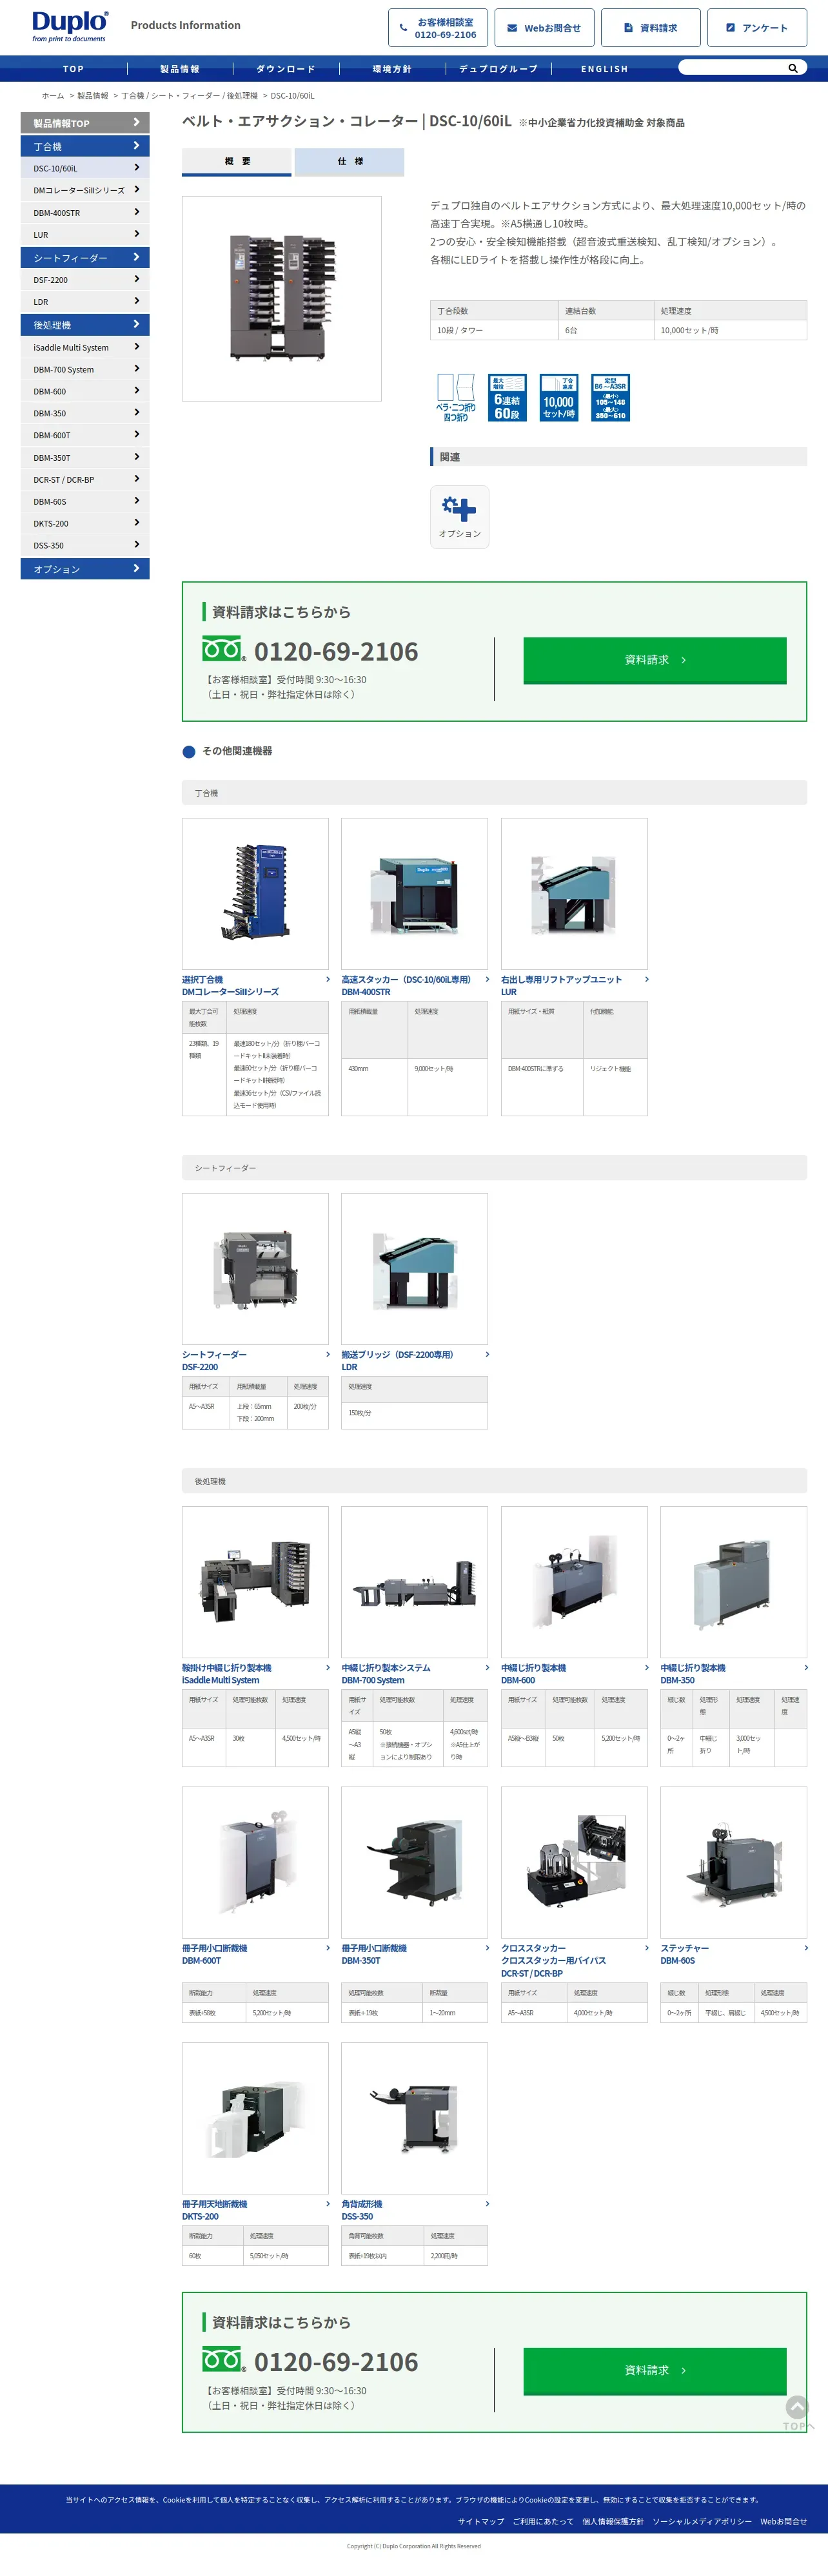
Task: Open the iSaddle Multi System thumbnail
Action: (x=255, y=1581)
